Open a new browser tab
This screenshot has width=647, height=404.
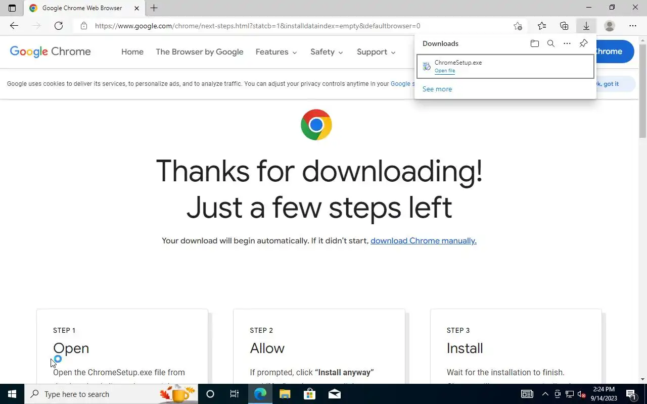(154, 8)
